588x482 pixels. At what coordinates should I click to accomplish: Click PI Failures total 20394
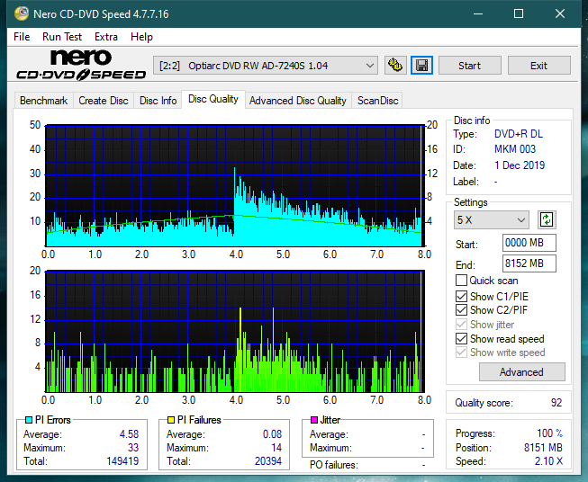[x=268, y=461]
